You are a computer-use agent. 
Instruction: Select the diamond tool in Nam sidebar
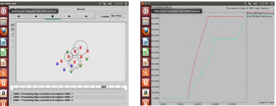(13, 45)
